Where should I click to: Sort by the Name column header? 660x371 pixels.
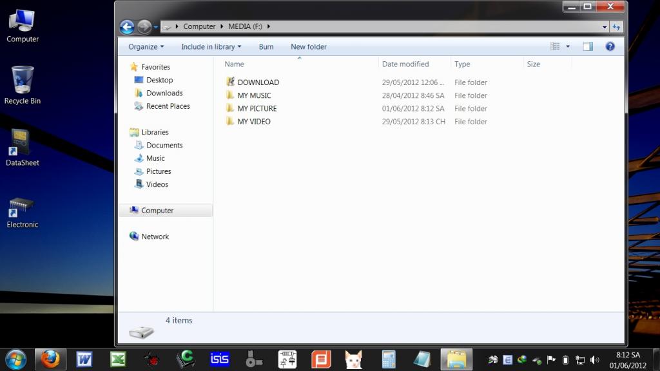coord(234,64)
